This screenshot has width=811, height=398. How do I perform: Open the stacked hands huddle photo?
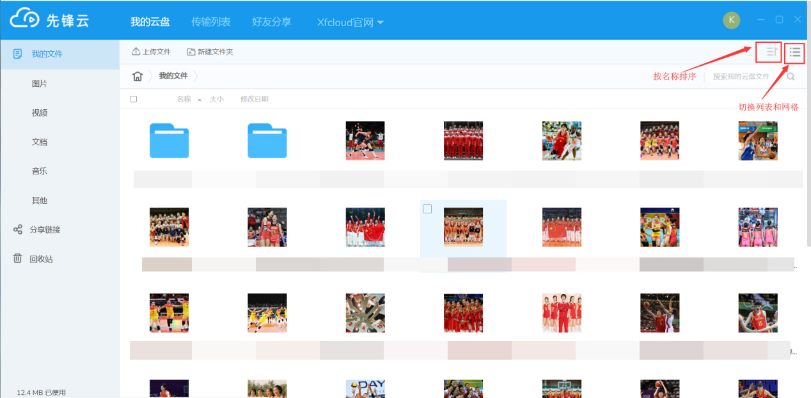(365, 313)
